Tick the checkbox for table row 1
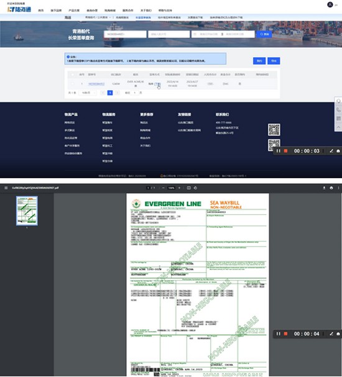Viewport: 342px width, 377px height. point(73,84)
